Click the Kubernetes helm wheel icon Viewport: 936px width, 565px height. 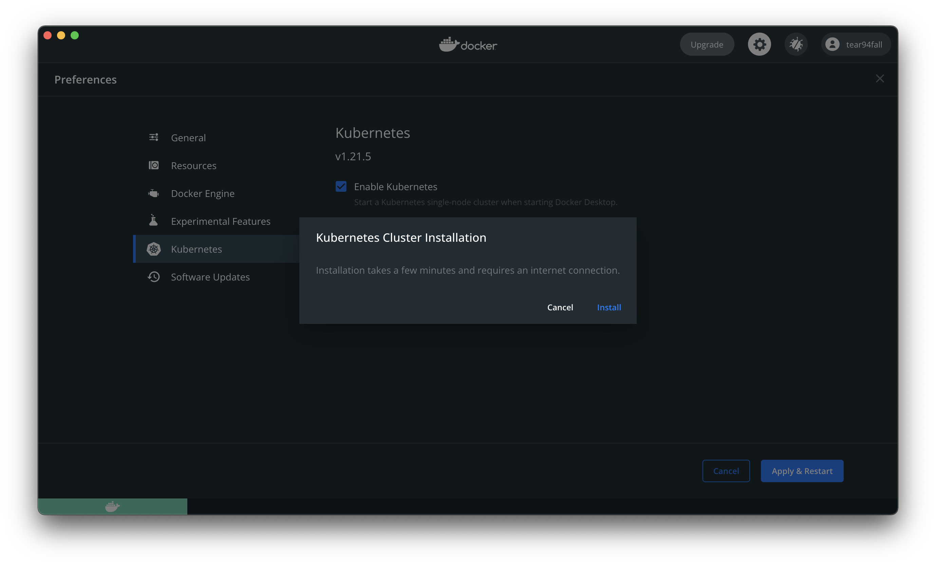pyautogui.click(x=153, y=249)
